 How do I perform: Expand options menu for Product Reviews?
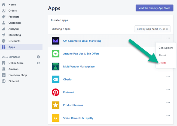(168, 103)
